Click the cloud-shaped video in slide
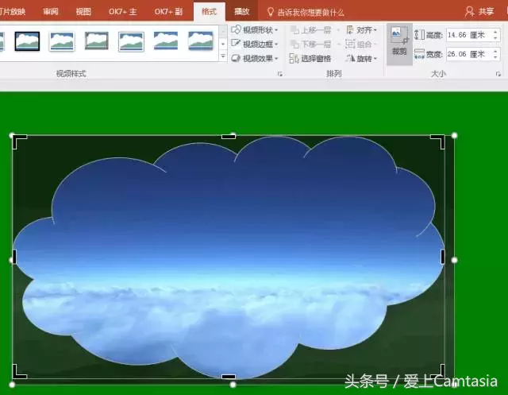Screen dimensions: 508x395 click(x=229, y=256)
